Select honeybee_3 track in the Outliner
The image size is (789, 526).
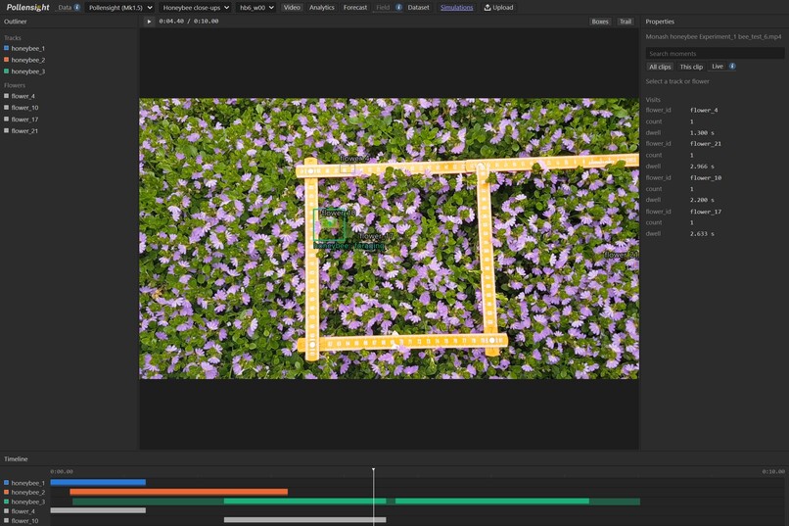tap(27, 72)
